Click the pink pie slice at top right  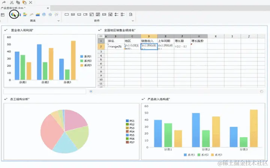coord(75,120)
